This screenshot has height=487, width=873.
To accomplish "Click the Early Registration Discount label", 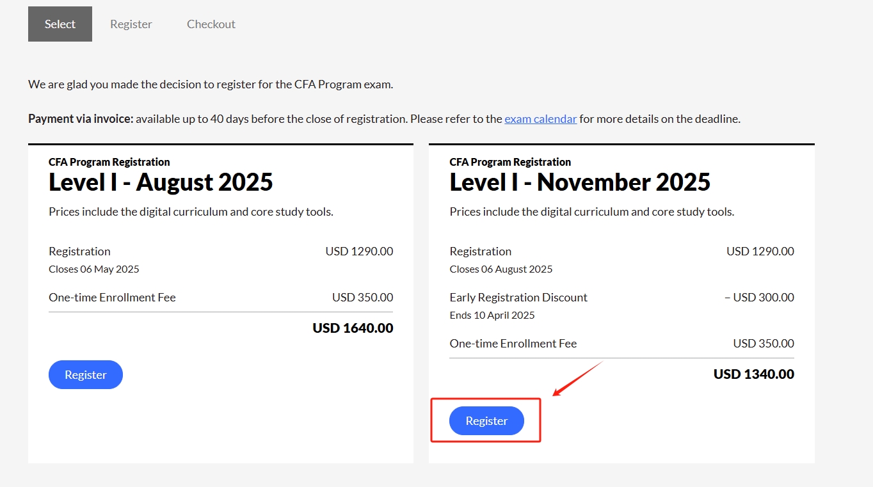I will pos(518,298).
